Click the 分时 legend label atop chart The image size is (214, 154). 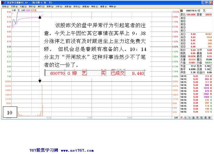click(x=23, y=10)
